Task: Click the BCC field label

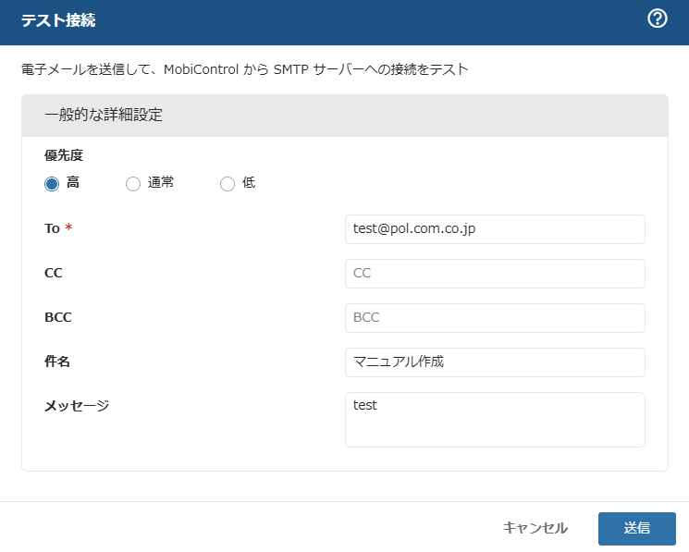Action: 58,317
